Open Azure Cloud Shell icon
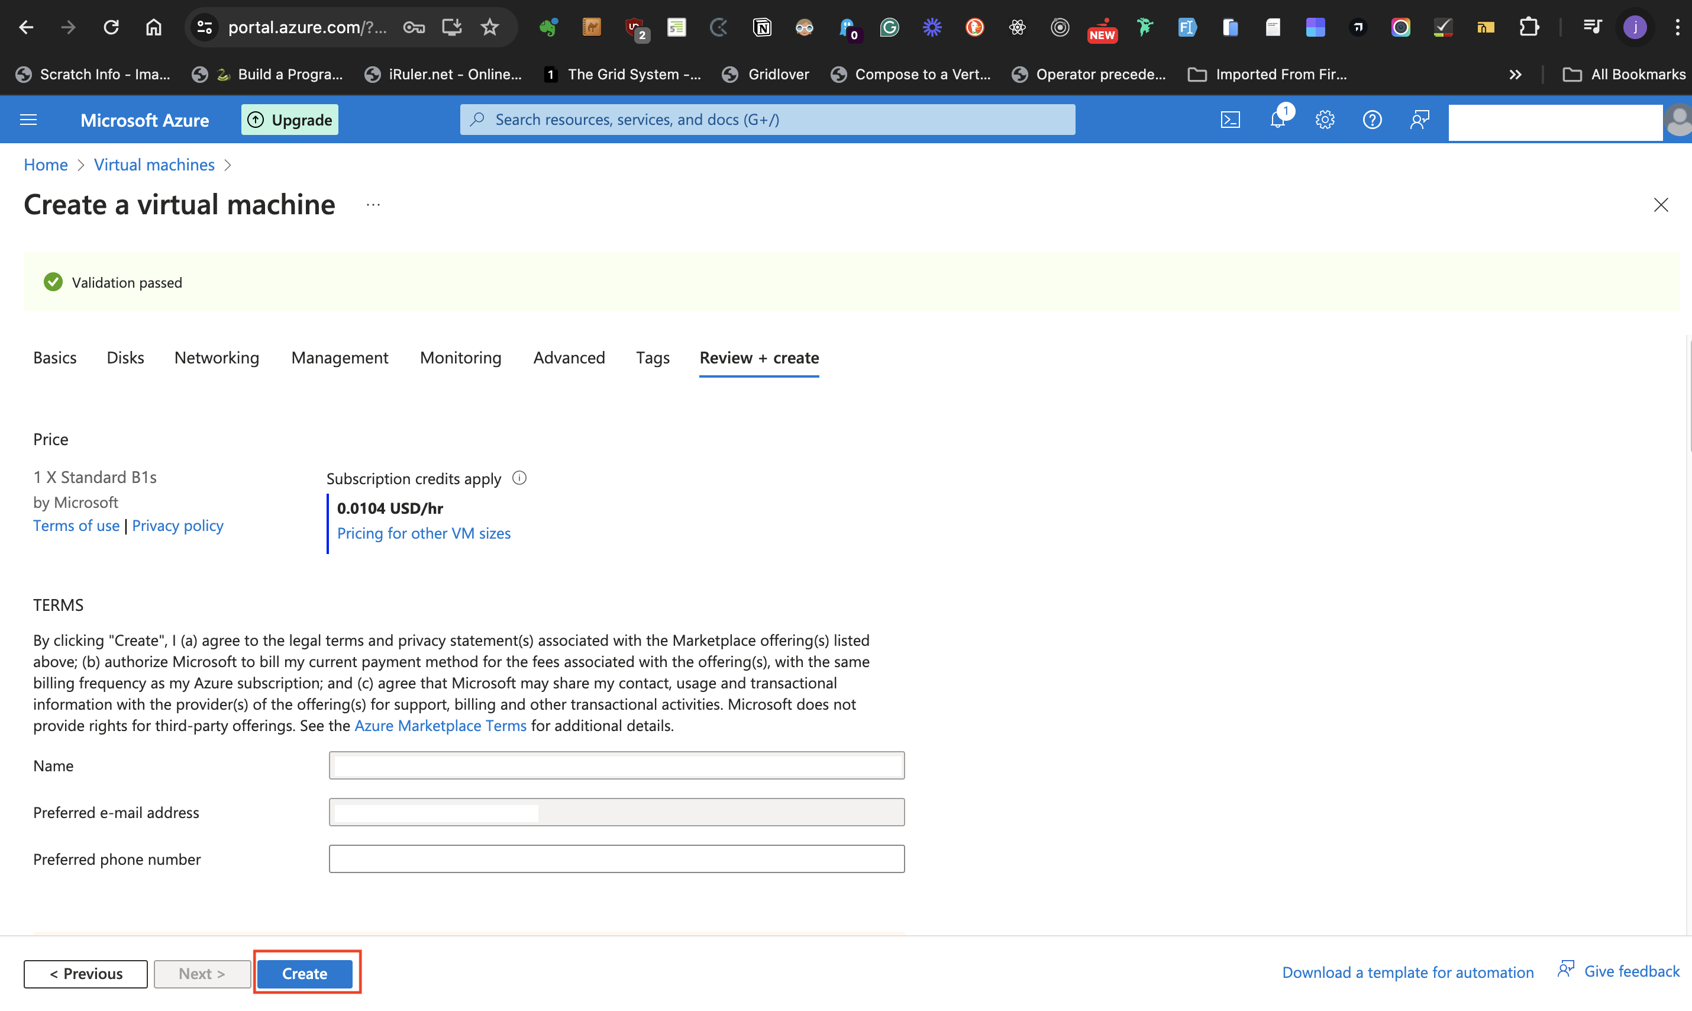The height and width of the screenshot is (1011, 1692). click(x=1230, y=120)
